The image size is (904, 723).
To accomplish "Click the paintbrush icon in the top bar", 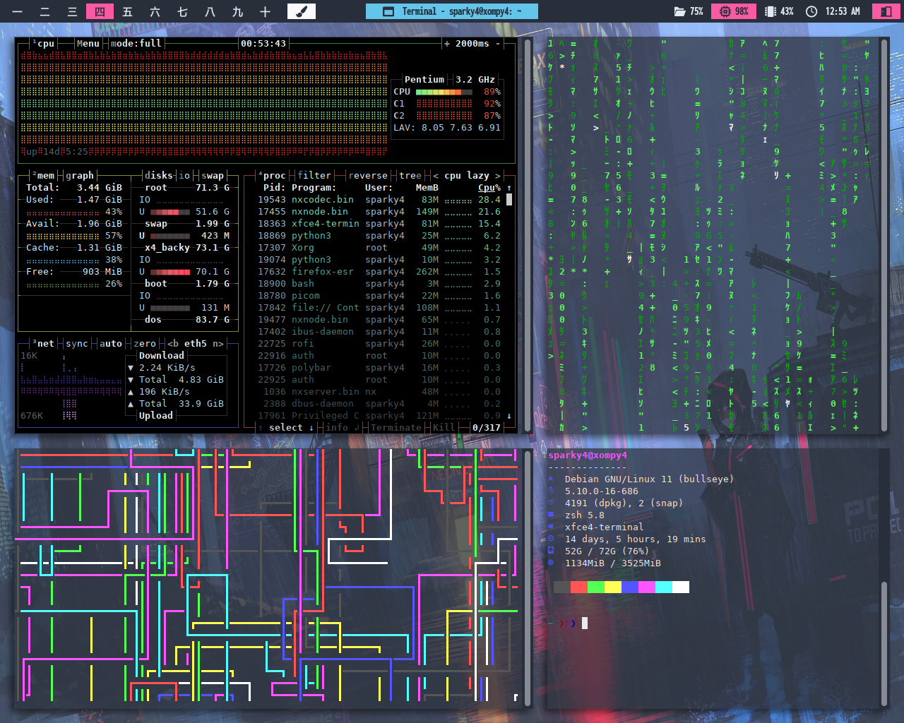I will point(301,11).
